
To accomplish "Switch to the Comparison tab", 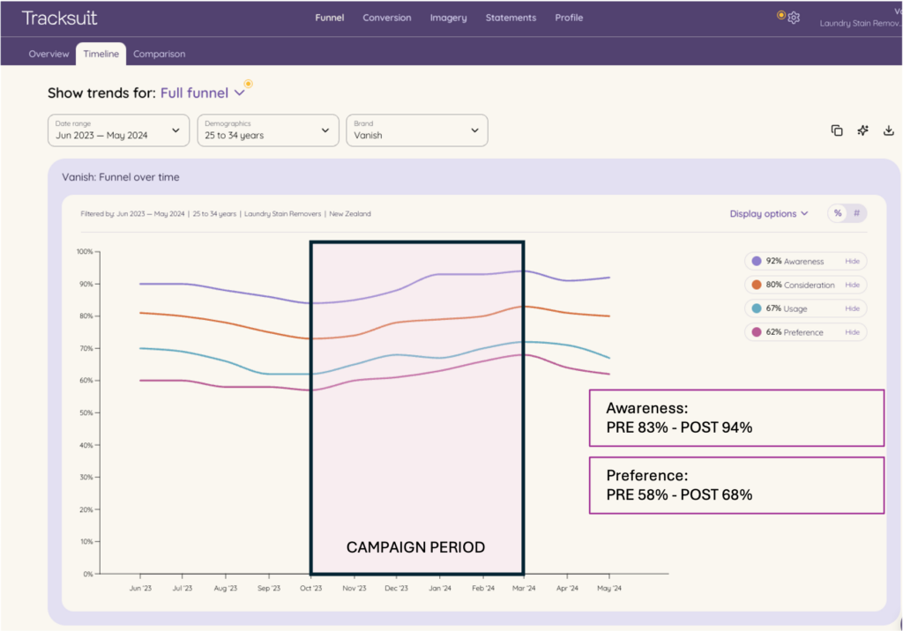I will [159, 54].
